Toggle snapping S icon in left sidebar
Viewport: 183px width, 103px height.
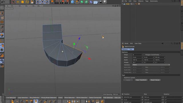[x=2, y=50]
